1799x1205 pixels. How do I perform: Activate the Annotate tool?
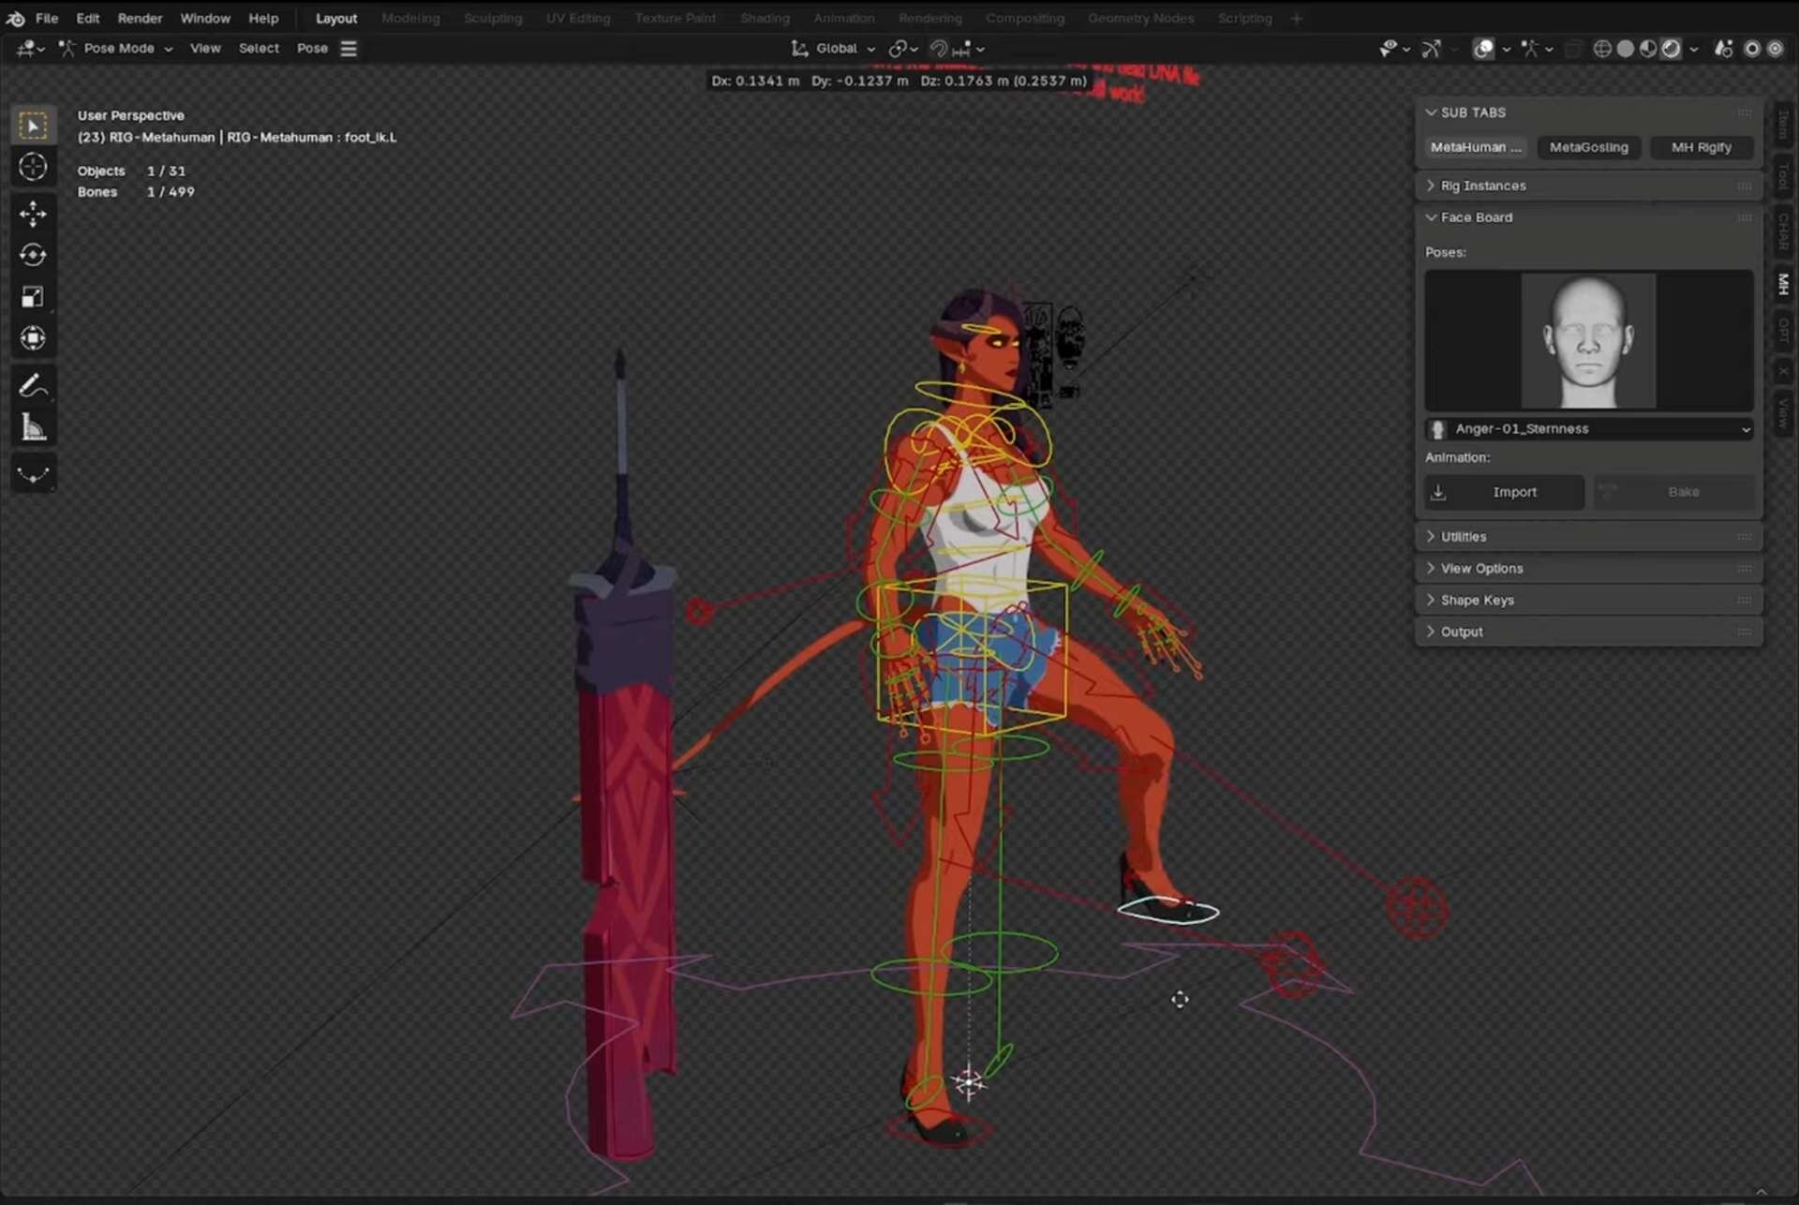pyautogui.click(x=33, y=385)
